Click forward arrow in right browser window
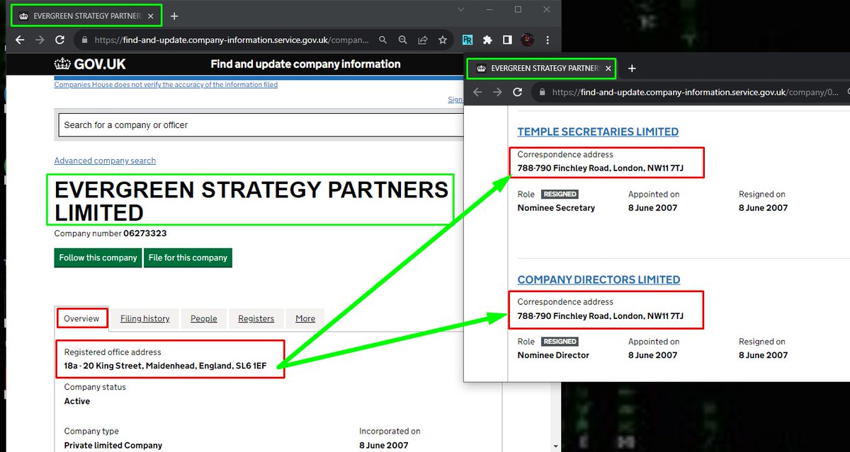Viewport: 850px width, 452px height. 497,92
